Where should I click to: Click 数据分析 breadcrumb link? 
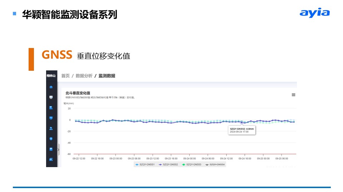84,76
